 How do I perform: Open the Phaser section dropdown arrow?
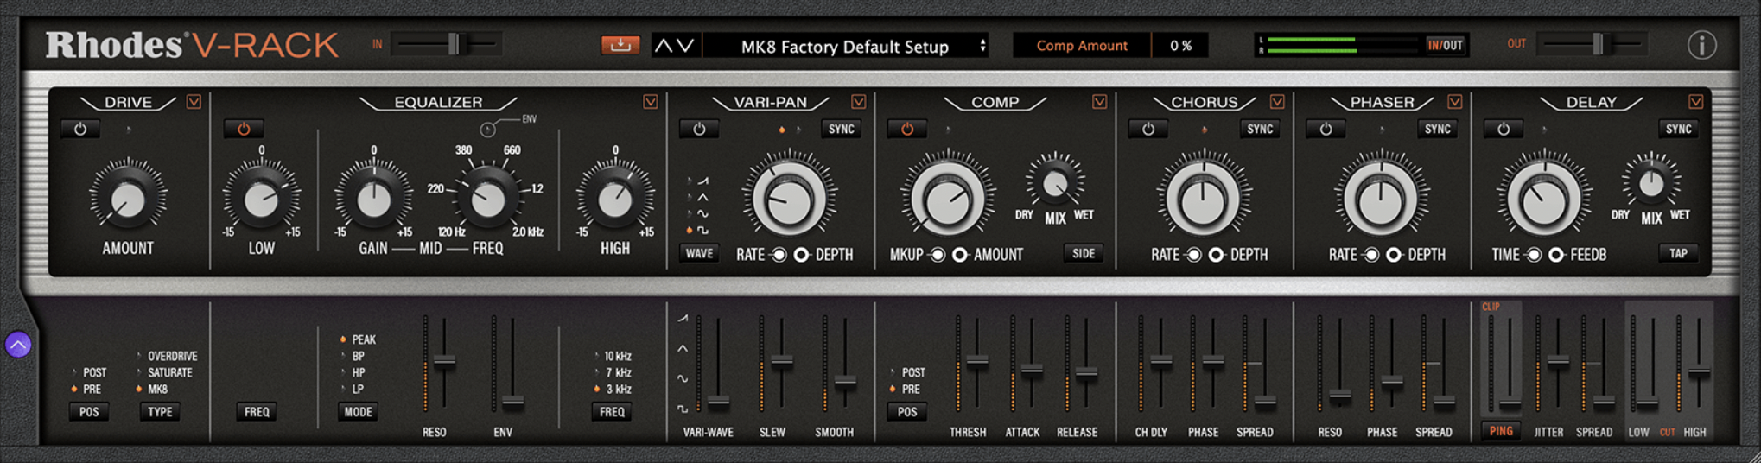(1455, 102)
